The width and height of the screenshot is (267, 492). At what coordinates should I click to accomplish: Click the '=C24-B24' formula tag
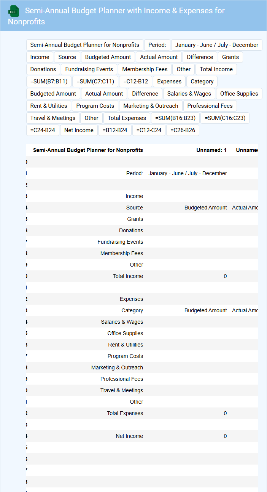click(43, 130)
